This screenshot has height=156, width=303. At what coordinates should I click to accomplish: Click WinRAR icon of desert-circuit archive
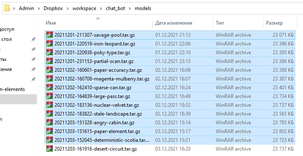[x=50, y=148]
